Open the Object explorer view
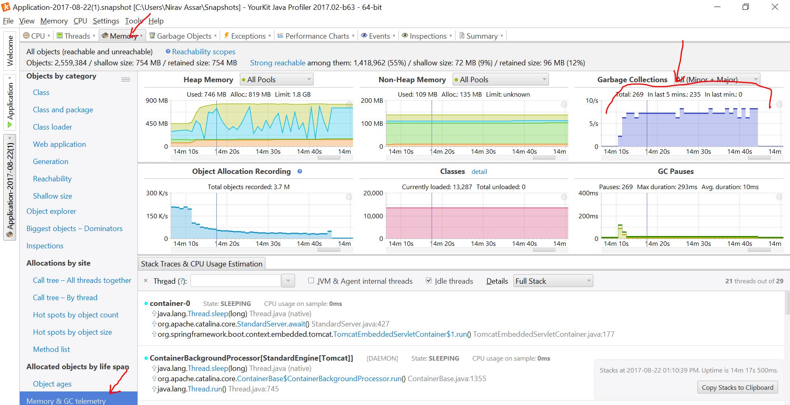790x405 pixels. 51,211
